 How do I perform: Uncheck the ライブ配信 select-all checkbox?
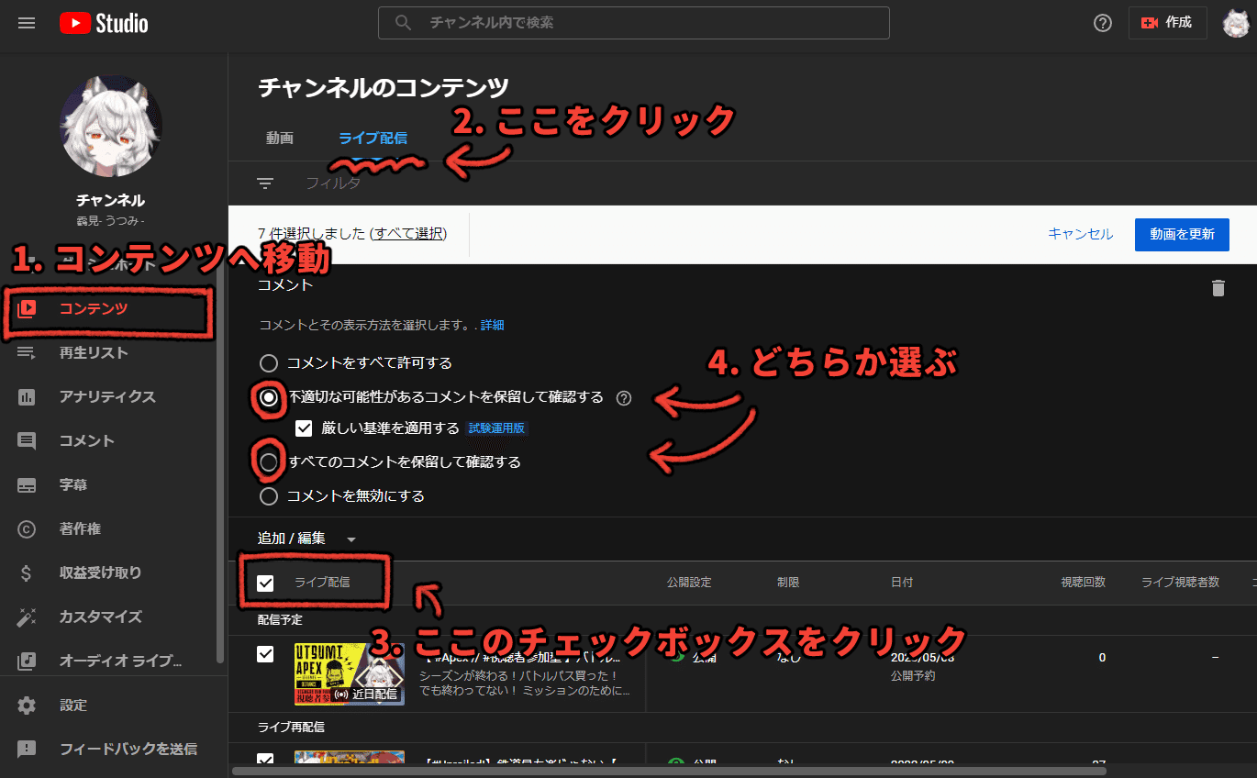264,583
